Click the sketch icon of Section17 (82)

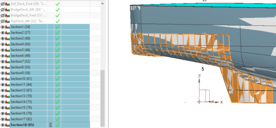[x=7, y=119]
